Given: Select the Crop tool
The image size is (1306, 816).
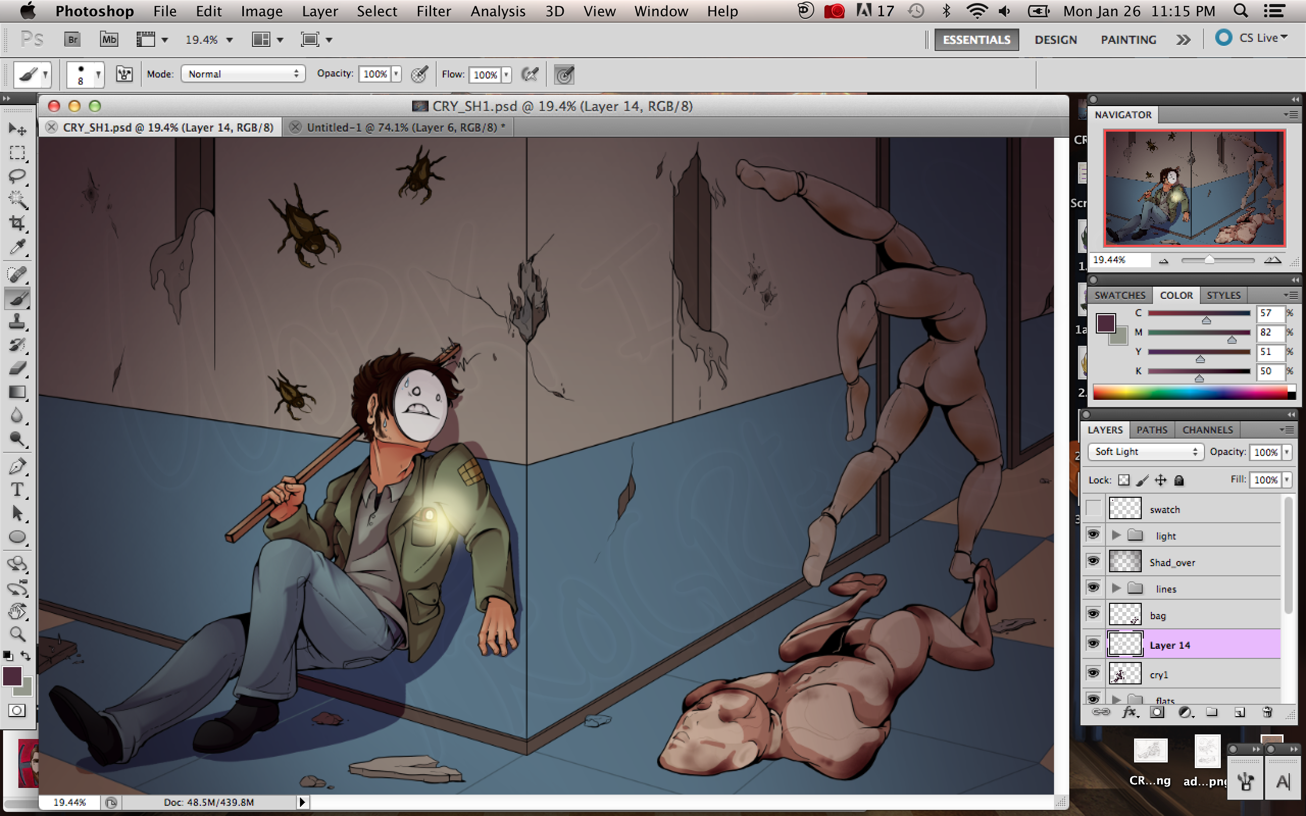Looking at the screenshot, I should (17, 223).
